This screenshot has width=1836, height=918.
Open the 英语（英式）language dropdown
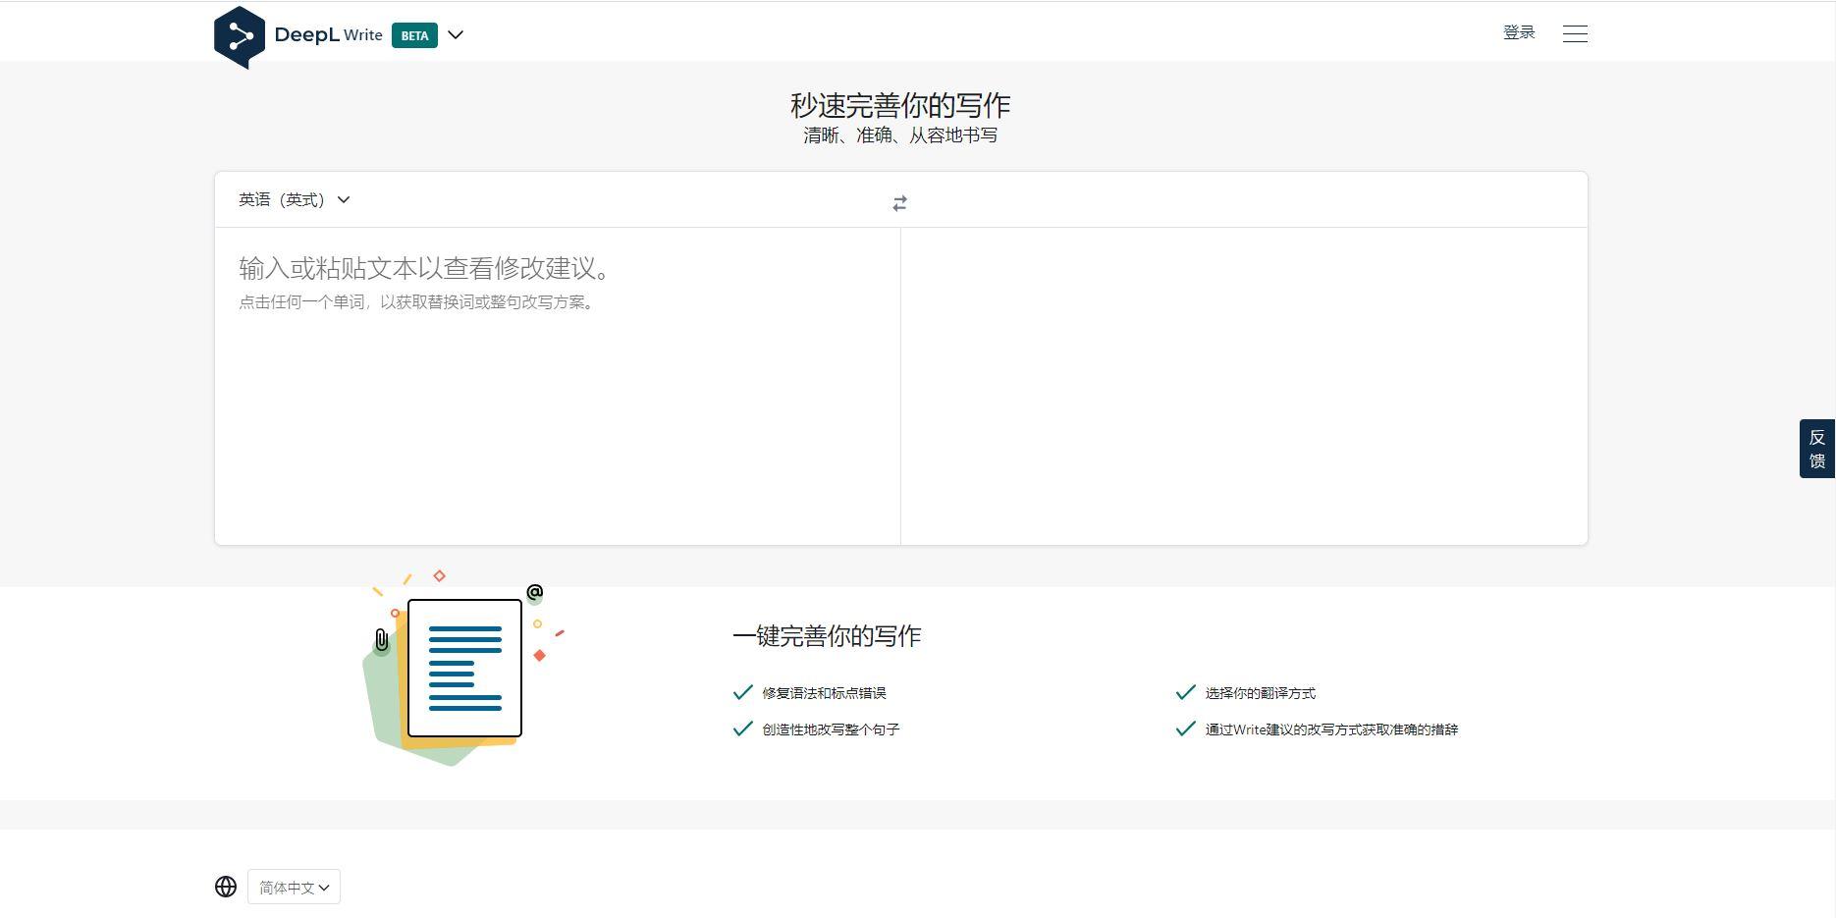295,199
